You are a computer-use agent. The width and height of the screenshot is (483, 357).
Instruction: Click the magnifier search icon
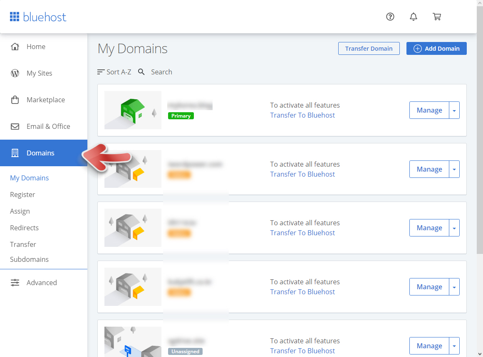141,72
